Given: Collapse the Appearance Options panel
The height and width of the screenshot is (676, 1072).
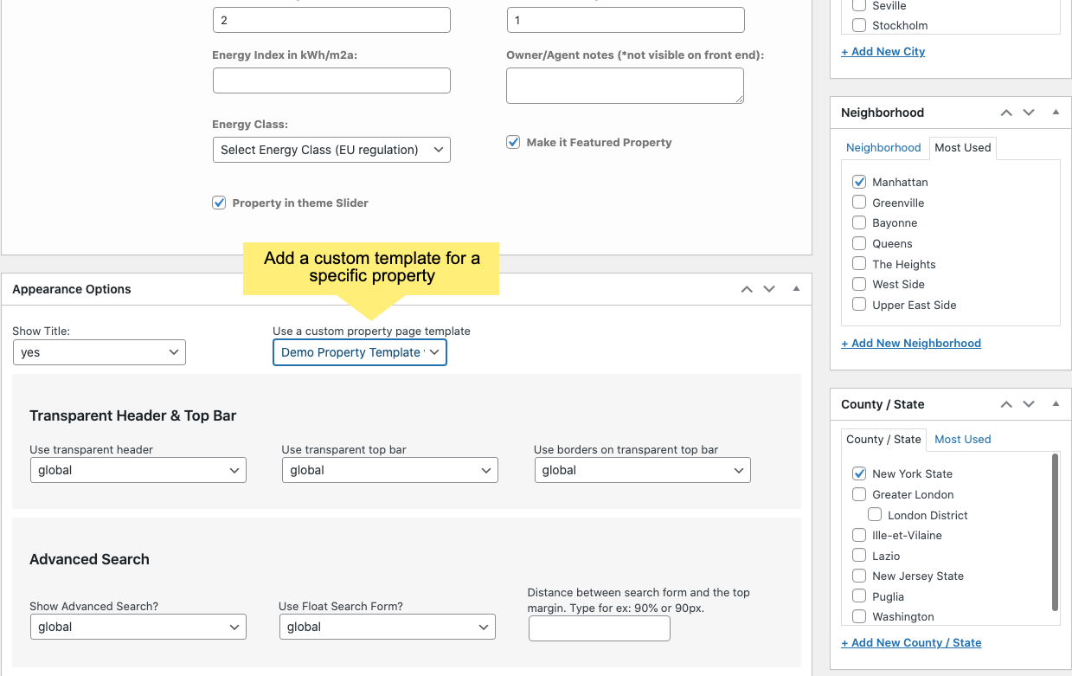Looking at the screenshot, I should (x=796, y=289).
